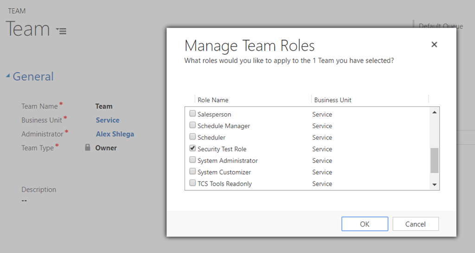Click the Salesperson role name text

coord(214,114)
